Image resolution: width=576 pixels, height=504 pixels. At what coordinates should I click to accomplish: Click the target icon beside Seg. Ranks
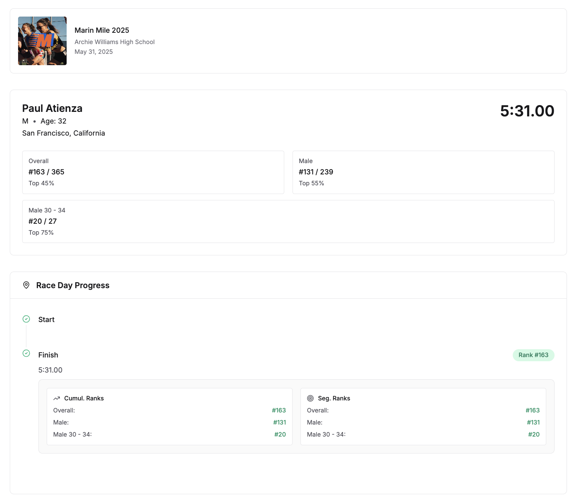(311, 398)
